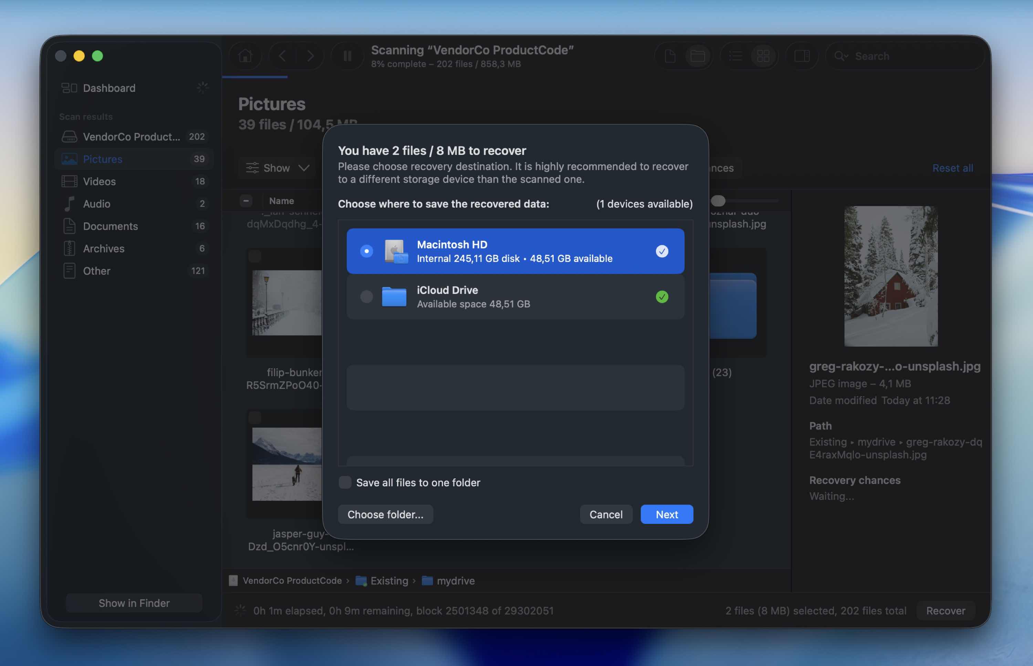1033x666 pixels.
Task: Toggle the preview side panel icon
Action: 802,56
